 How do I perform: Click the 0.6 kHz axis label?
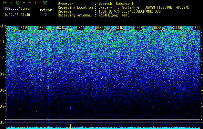pos(3,123)
